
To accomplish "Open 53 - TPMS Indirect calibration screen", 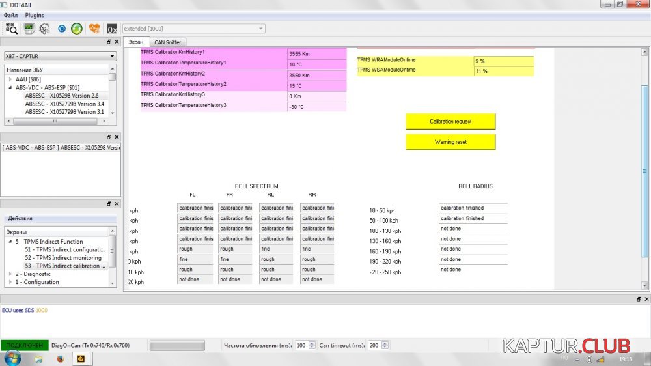I will coord(64,266).
